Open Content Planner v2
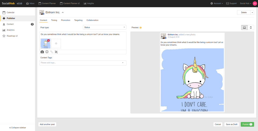Screen dimensions: 258x131 point(70,3)
